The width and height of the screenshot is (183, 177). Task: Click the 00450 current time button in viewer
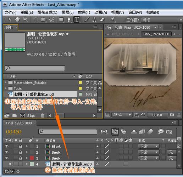click(x=157, y=115)
